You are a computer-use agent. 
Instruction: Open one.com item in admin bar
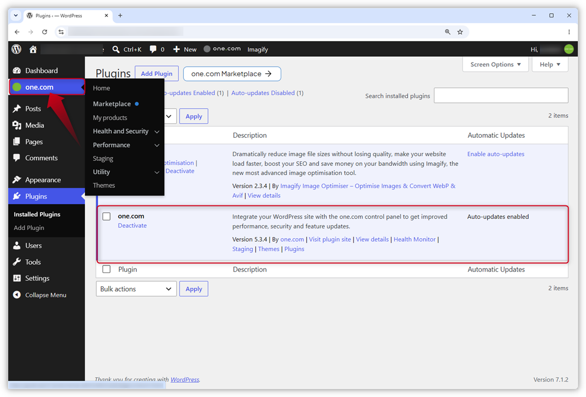222,49
